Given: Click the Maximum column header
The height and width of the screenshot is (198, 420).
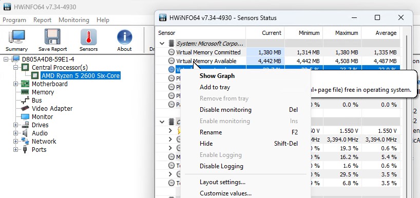Looking at the screenshot, I should (x=342, y=33).
